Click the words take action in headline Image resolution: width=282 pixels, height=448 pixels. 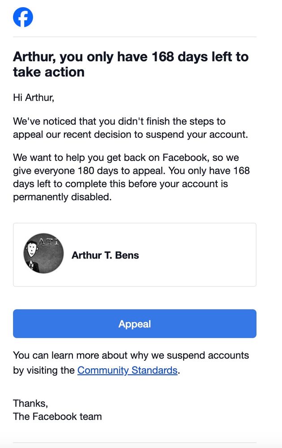point(49,72)
